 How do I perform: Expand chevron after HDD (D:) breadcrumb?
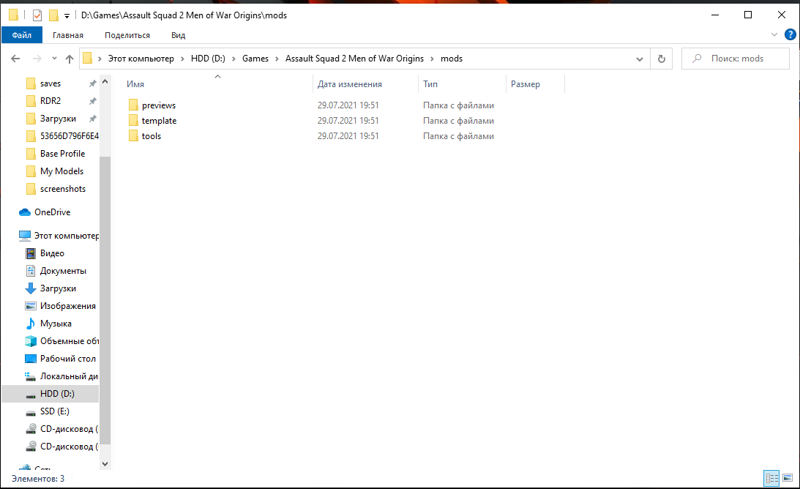coord(233,59)
